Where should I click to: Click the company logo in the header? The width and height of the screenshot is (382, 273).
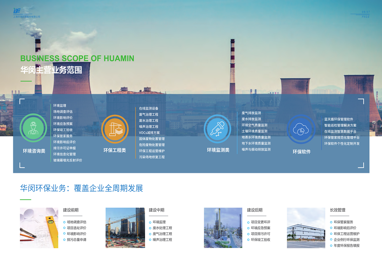[x=27, y=13]
